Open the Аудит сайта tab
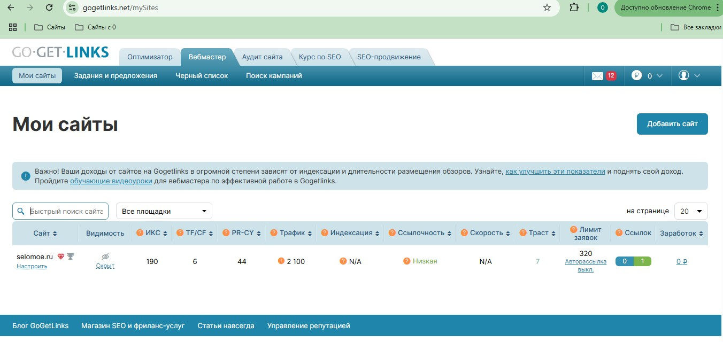 point(262,57)
